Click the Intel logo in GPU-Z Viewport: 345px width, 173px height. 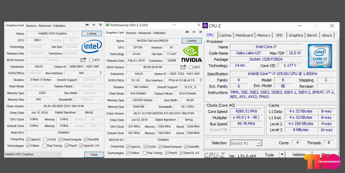(92, 47)
